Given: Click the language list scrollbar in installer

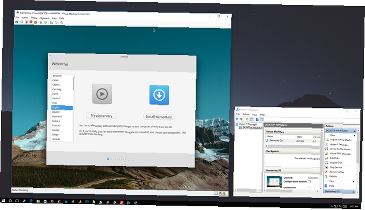Looking at the screenshot, I should click(74, 83).
